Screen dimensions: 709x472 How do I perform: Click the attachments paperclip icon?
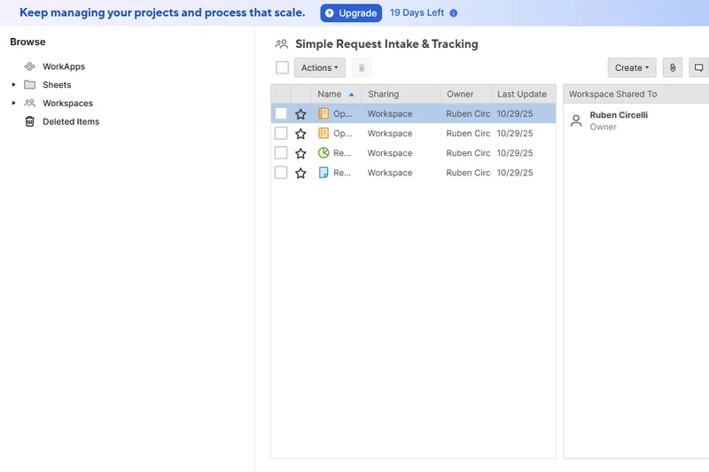click(x=673, y=68)
